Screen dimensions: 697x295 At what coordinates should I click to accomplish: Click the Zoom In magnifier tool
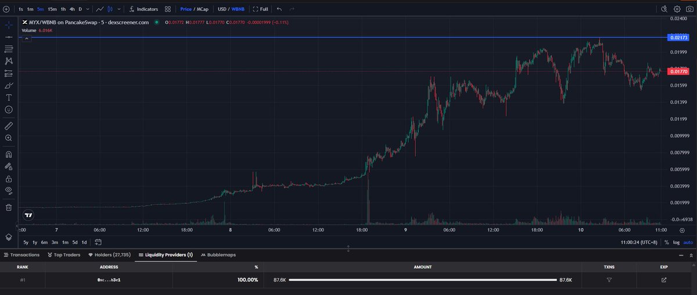click(9, 138)
